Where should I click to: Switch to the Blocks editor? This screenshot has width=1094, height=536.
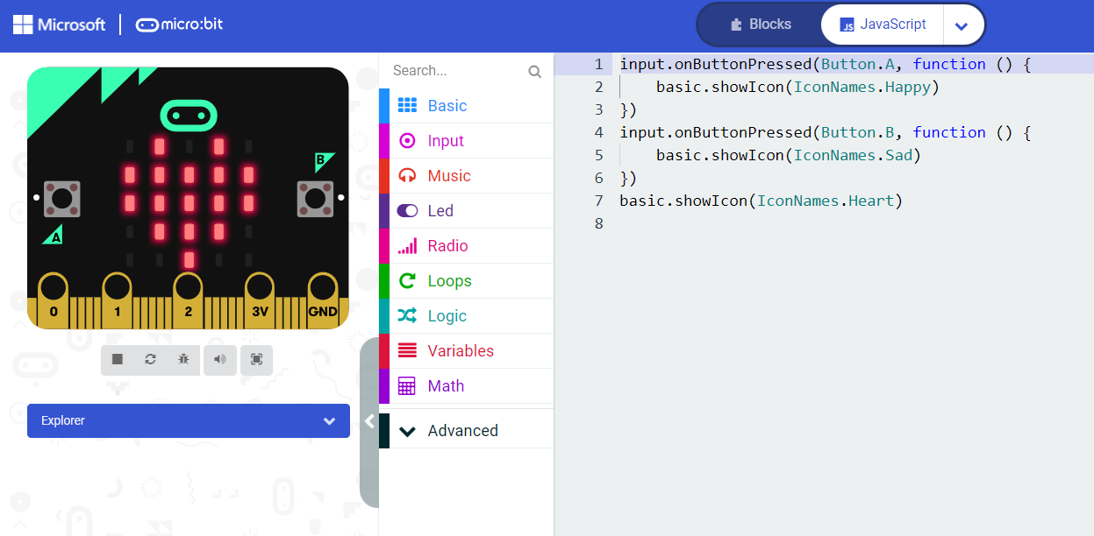point(761,25)
